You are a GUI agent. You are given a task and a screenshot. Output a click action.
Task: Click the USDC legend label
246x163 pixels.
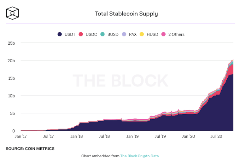tap(91, 34)
